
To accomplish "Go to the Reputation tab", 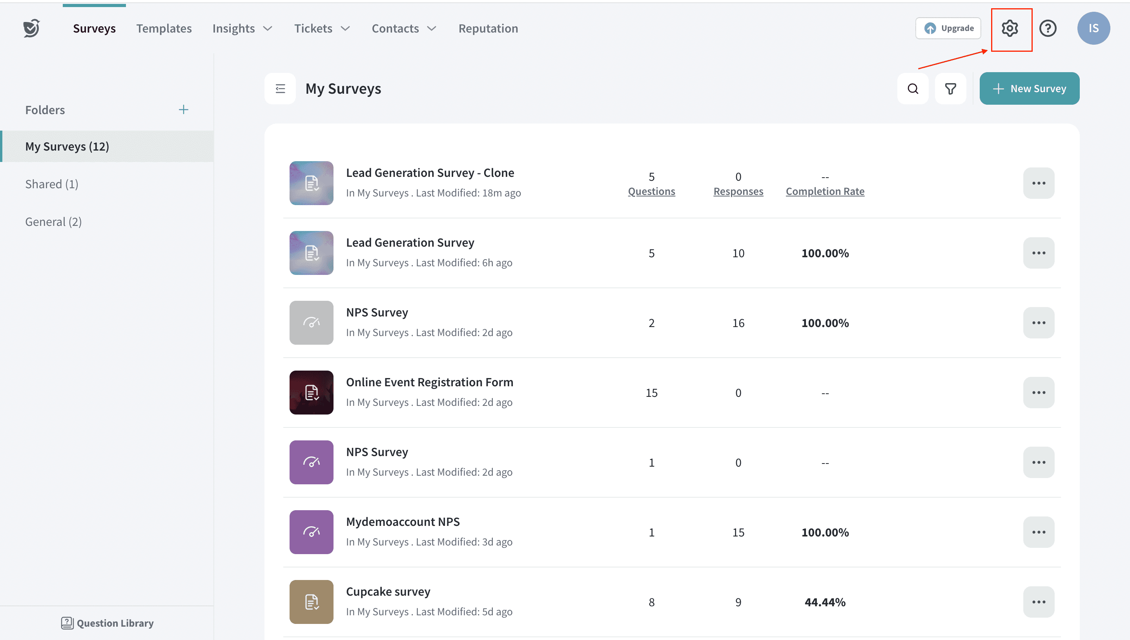I will [x=488, y=29].
